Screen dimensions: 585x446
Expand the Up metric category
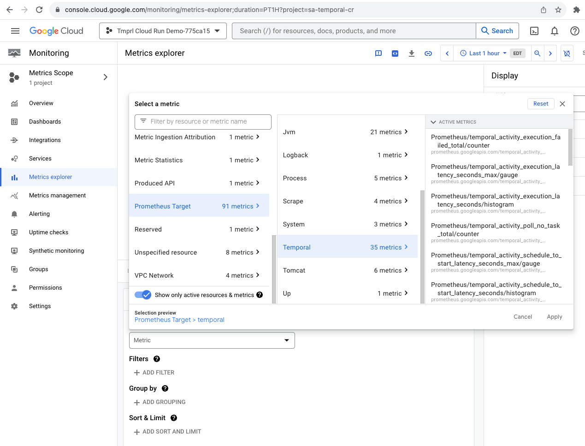348,293
